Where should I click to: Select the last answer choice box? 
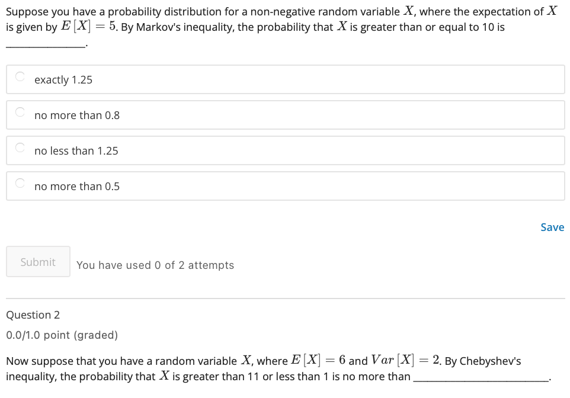point(284,185)
